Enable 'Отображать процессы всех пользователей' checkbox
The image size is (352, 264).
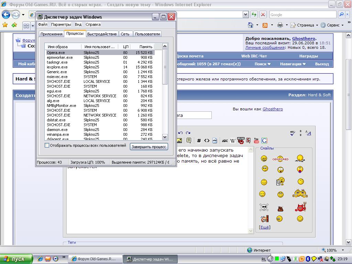point(47,146)
